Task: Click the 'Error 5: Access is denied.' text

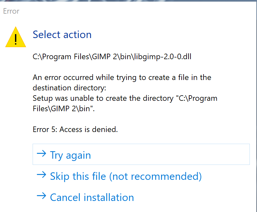Action: point(75,129)
